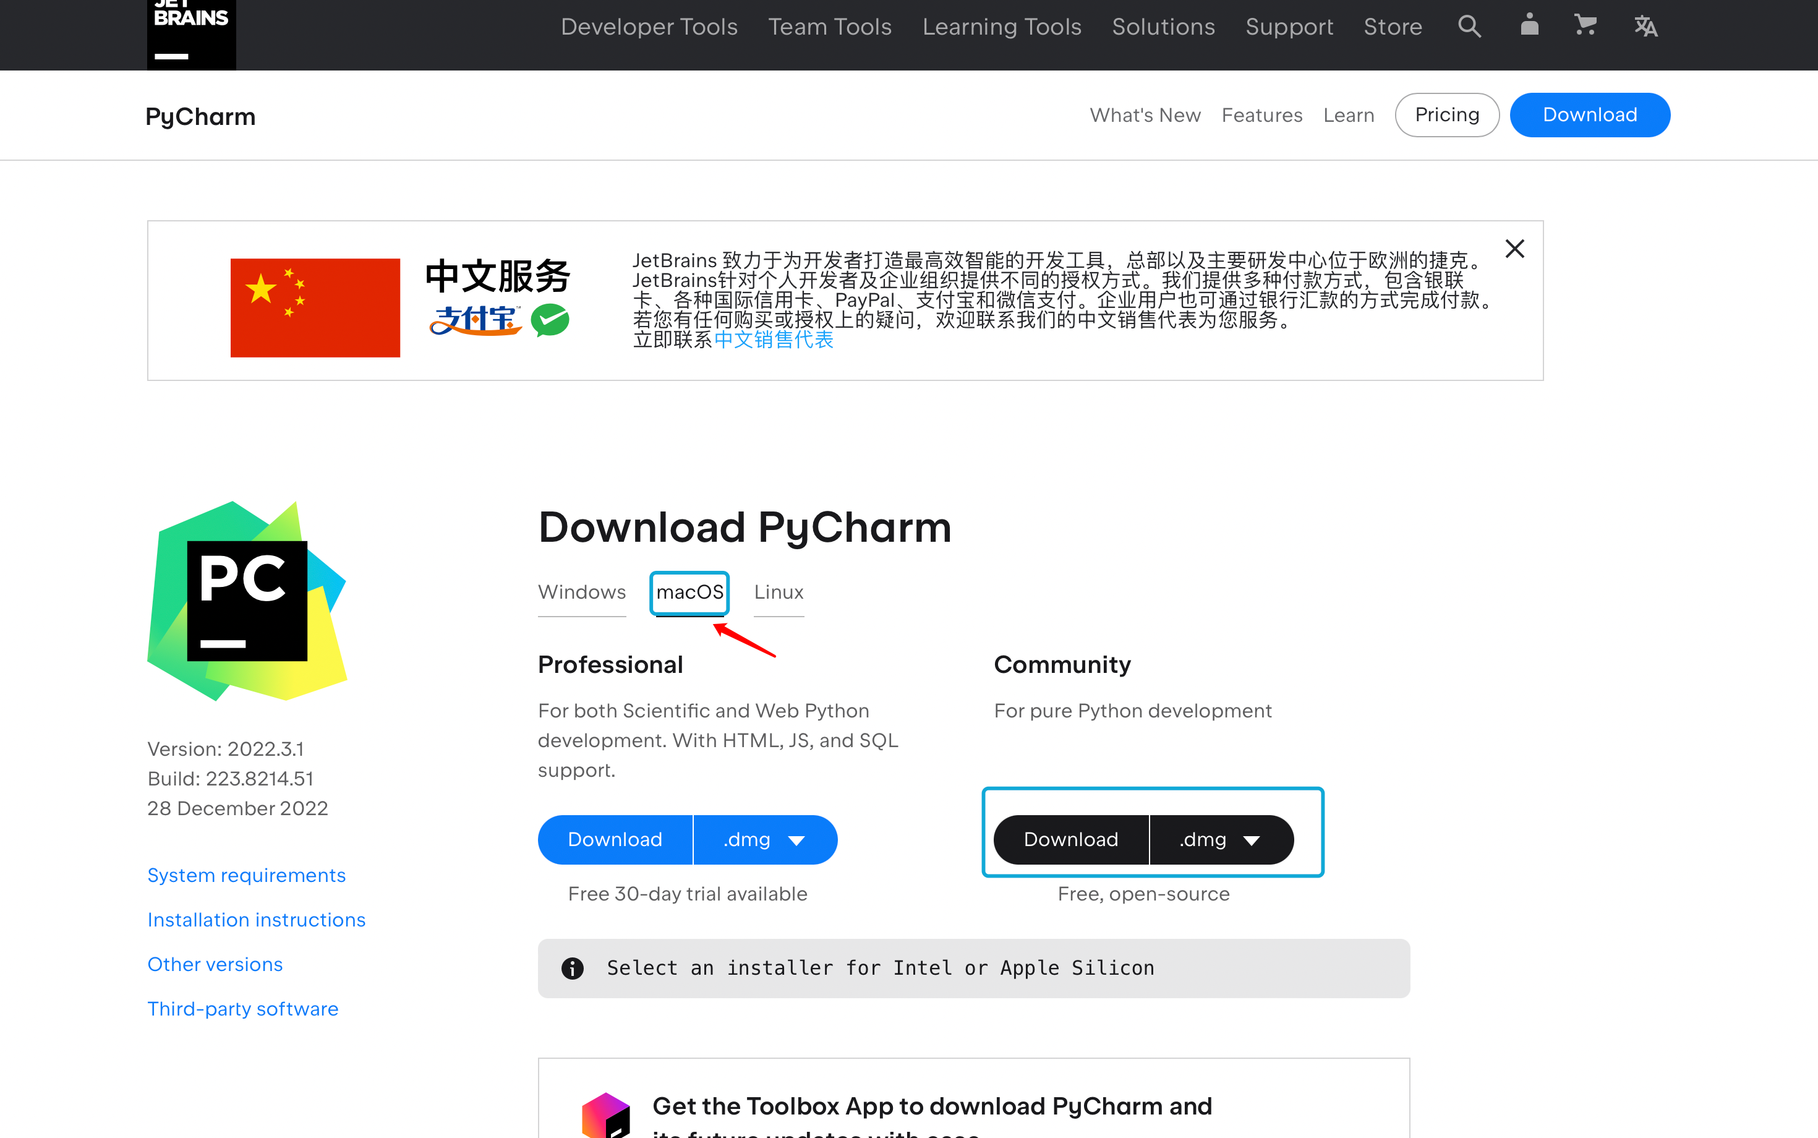Screen dimensions: 1818x1138
Task: Click the Community edition heading
Action: tap(1062, 665)
